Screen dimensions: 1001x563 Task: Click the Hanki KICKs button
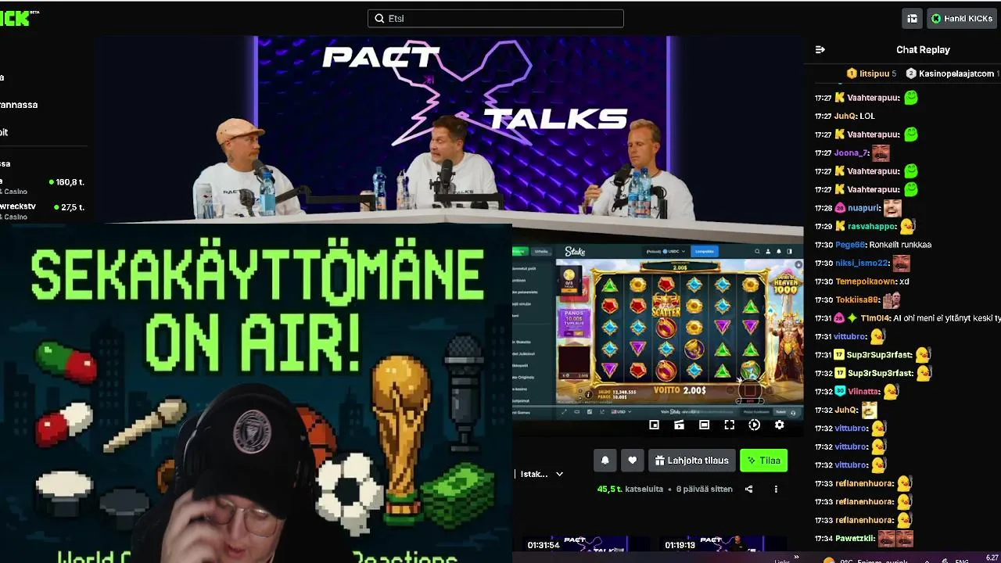[x=962, y=18]
